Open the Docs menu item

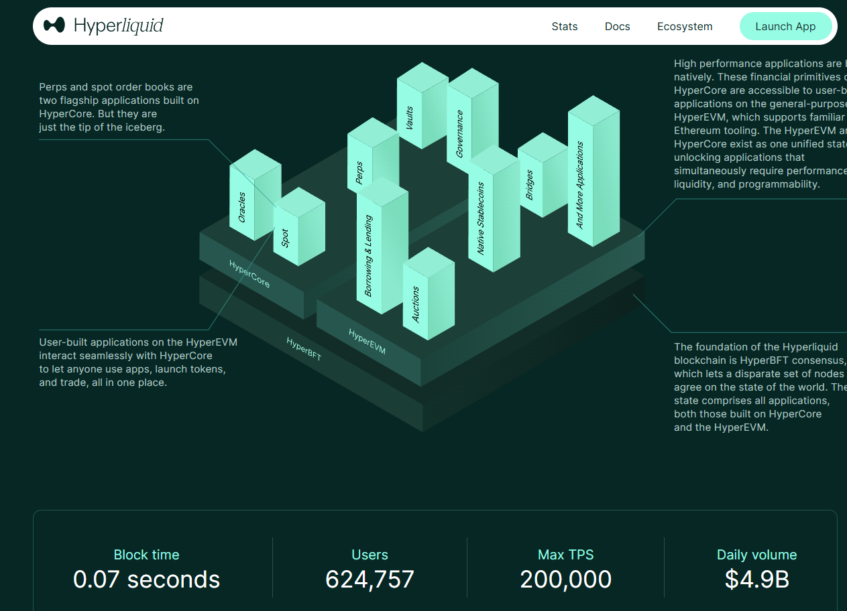[x=617, y=27]
